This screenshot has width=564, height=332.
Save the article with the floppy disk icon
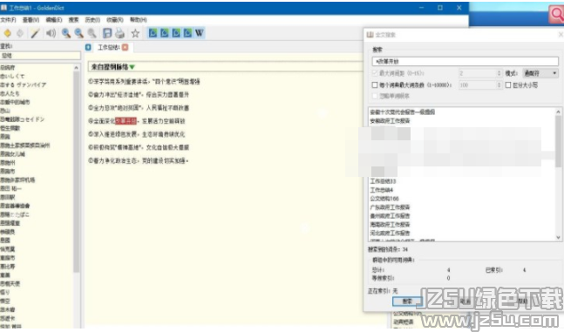tap(107, 33)
